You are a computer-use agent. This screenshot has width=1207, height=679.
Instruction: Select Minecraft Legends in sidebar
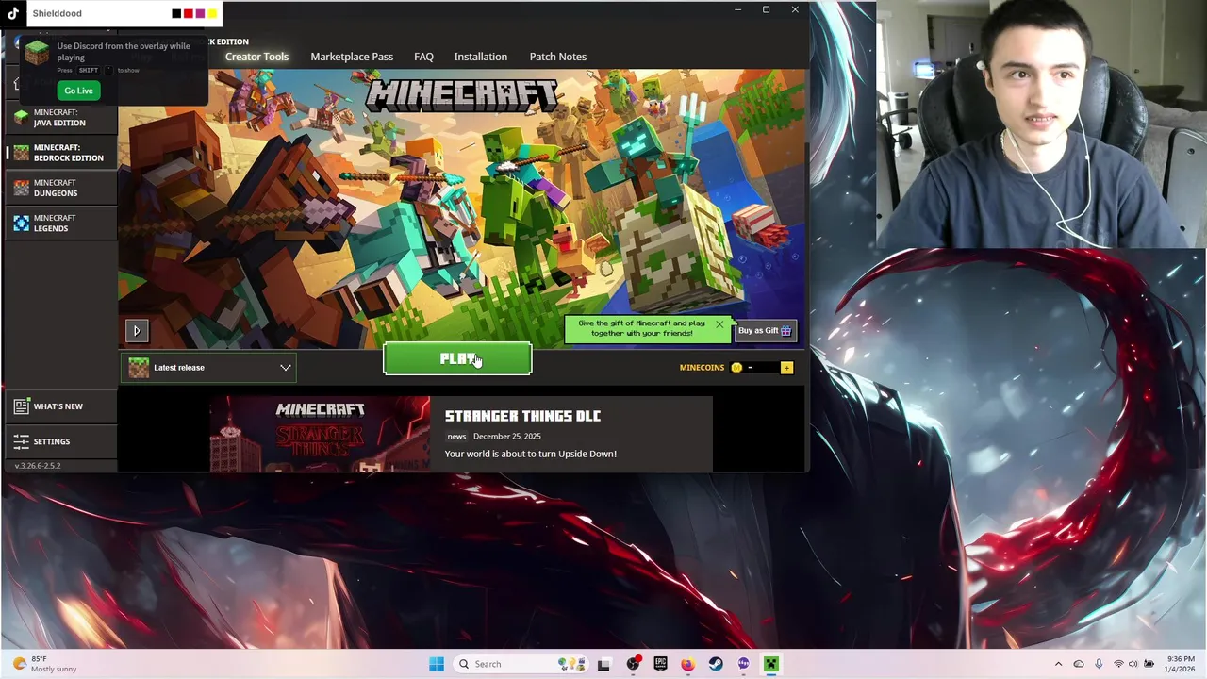[61, 223]
